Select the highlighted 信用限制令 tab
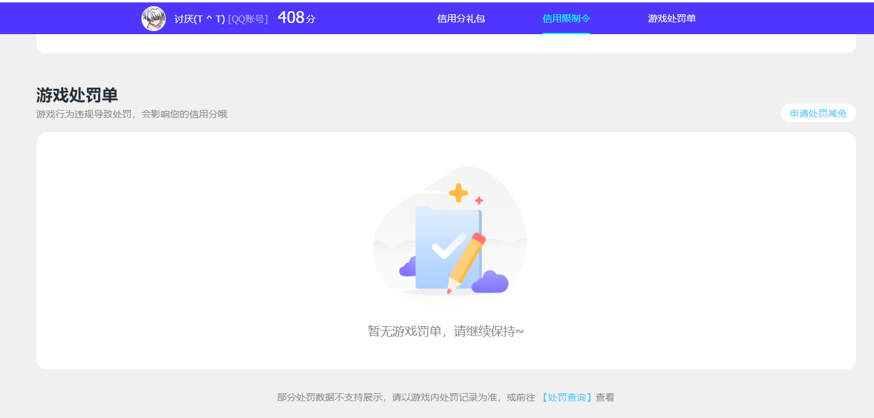Viewport: 874px width, 418px height. click(565, 18)
